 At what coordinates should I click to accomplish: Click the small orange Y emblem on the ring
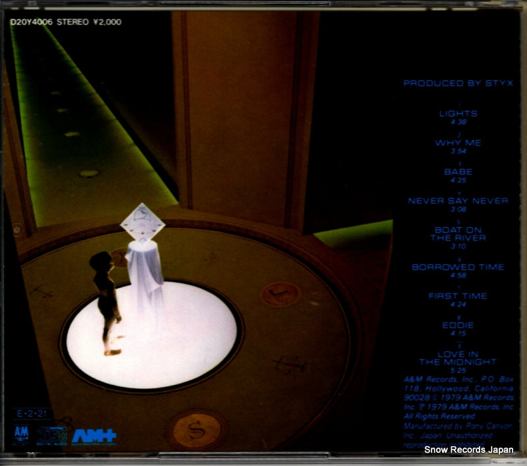point(281,293)
